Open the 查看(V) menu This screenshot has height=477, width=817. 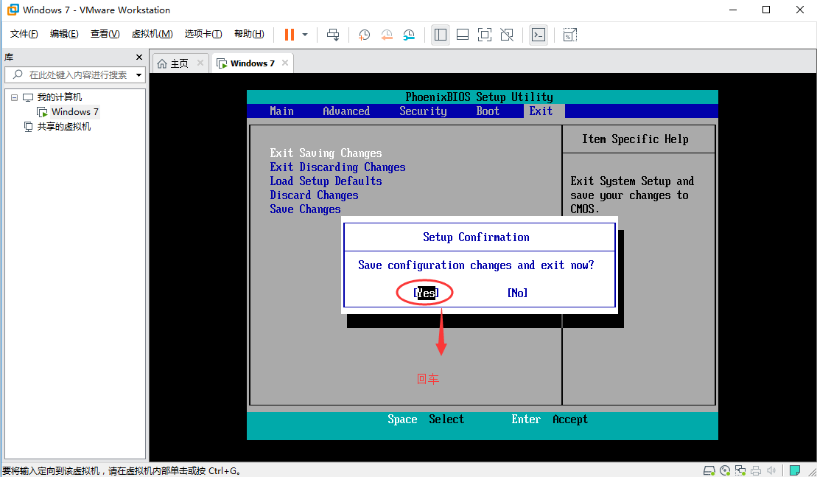tap(105, 34)
